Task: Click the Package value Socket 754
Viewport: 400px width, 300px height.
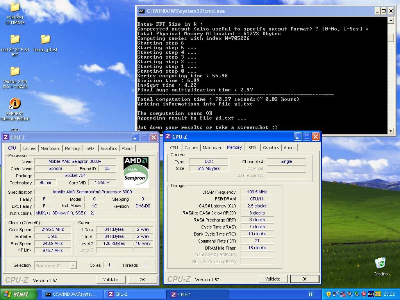Action: (75, 175)
